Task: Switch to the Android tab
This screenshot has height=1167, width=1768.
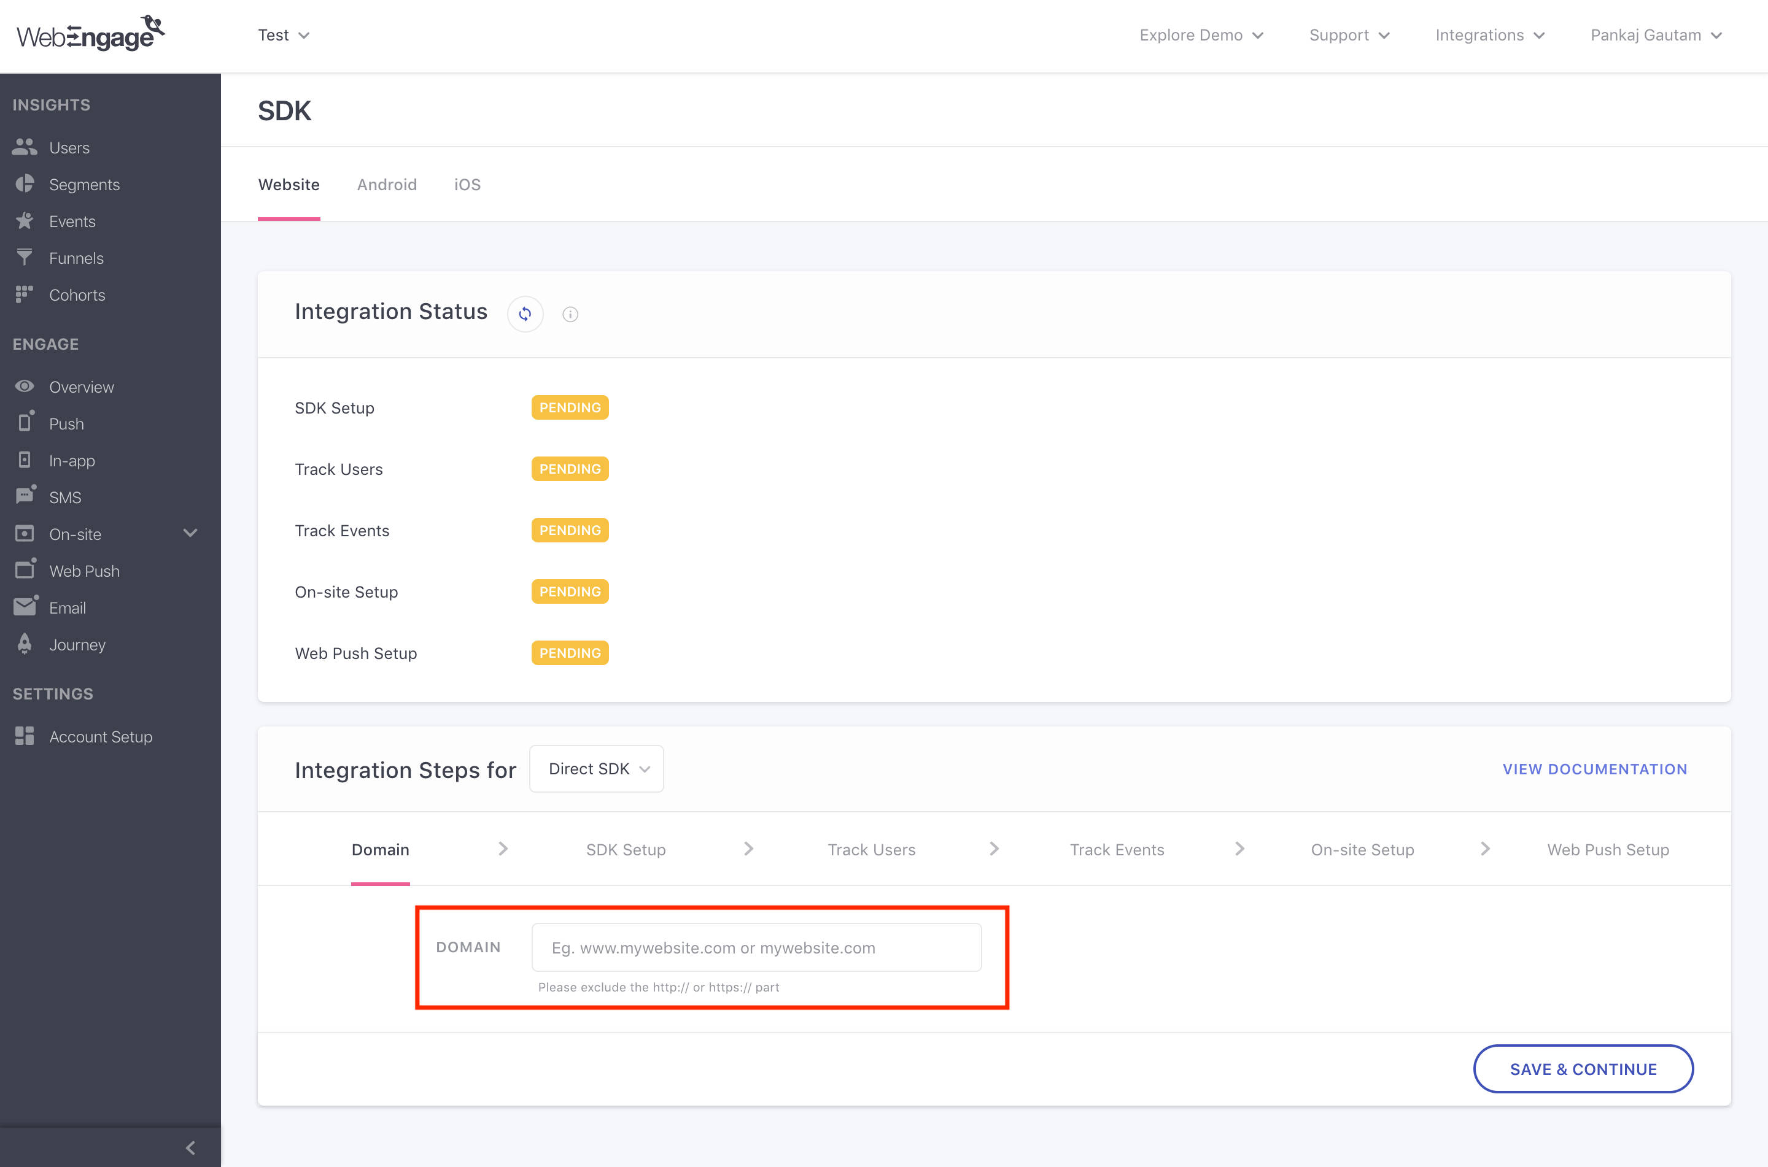Action: click(x=386, y=184)
